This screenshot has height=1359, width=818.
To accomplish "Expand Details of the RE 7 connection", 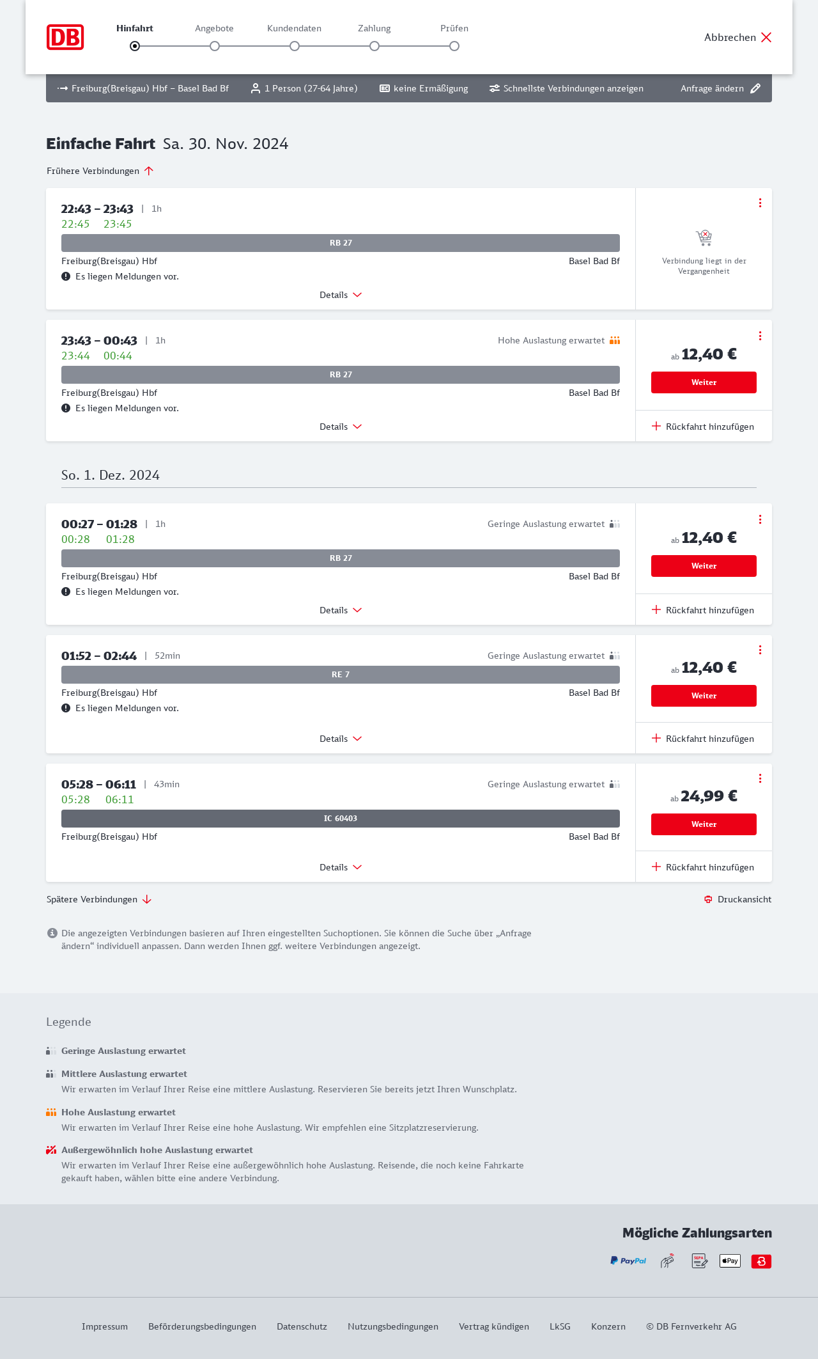I will (x=341, y=739).
